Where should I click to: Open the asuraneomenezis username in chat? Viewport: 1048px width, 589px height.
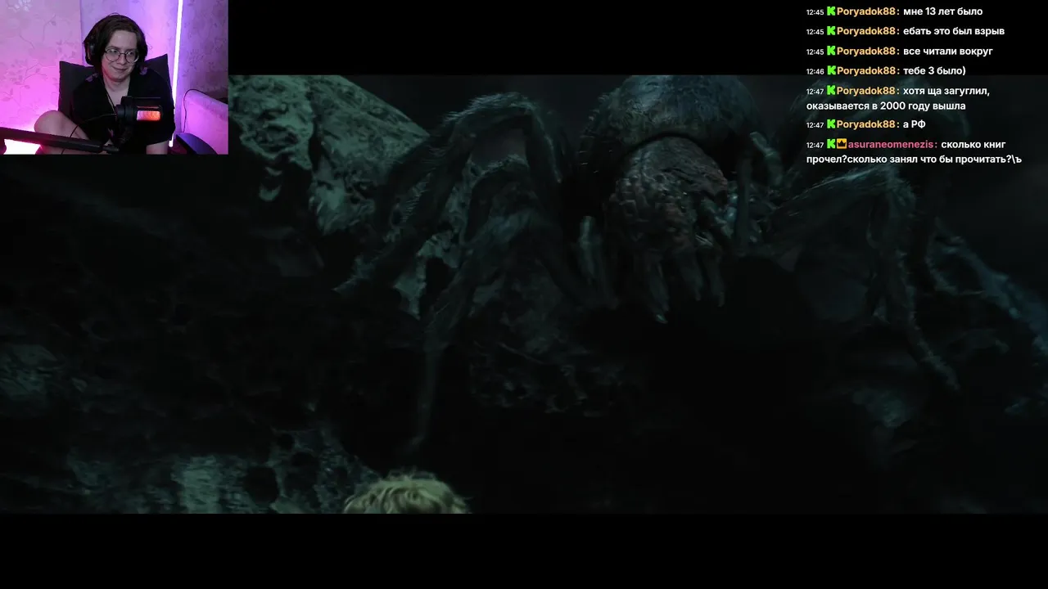[x=892, y=144]
